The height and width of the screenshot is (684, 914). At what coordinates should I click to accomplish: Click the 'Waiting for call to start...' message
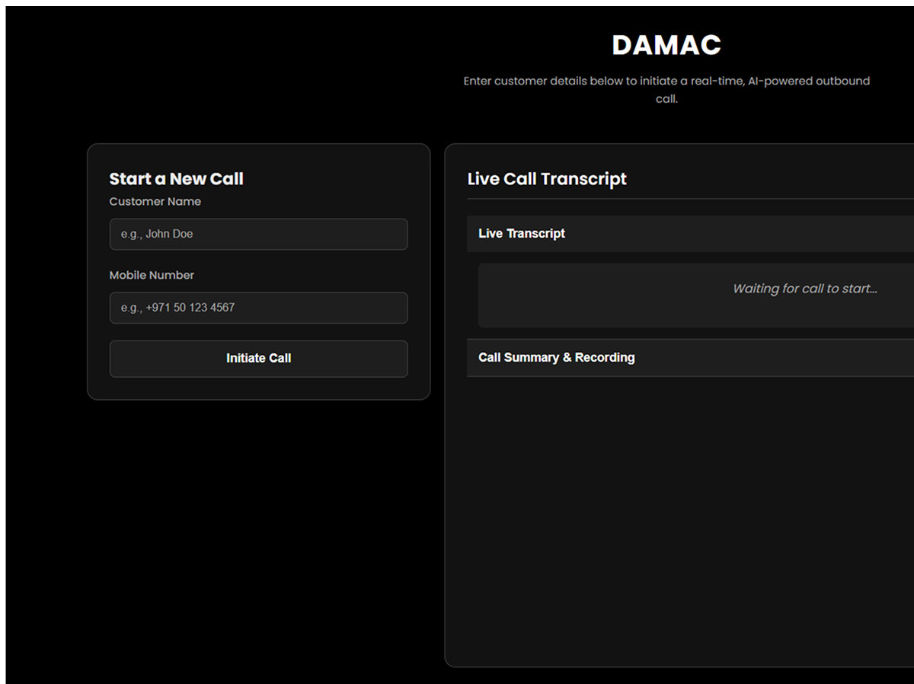804,289
